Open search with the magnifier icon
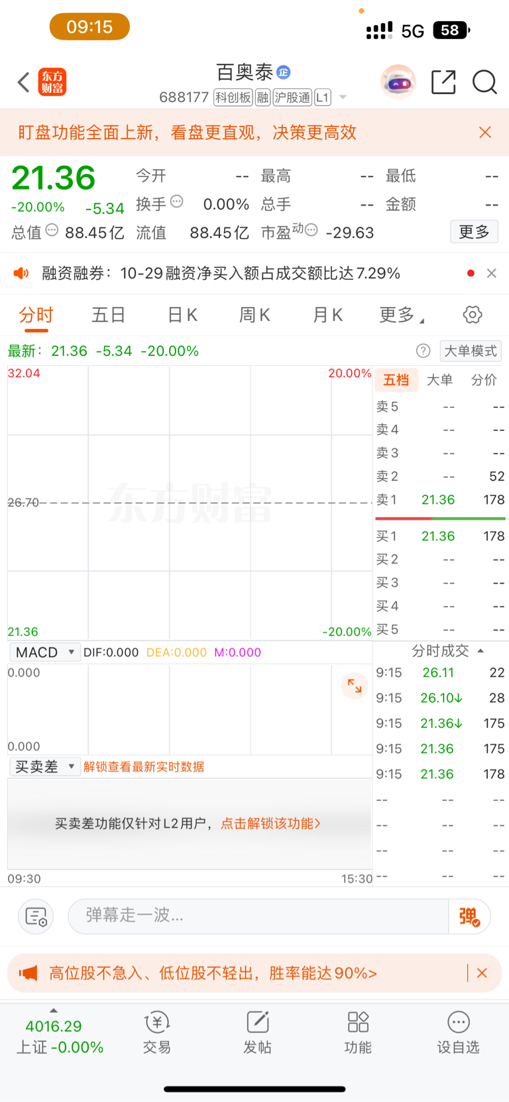 [484, 82]
